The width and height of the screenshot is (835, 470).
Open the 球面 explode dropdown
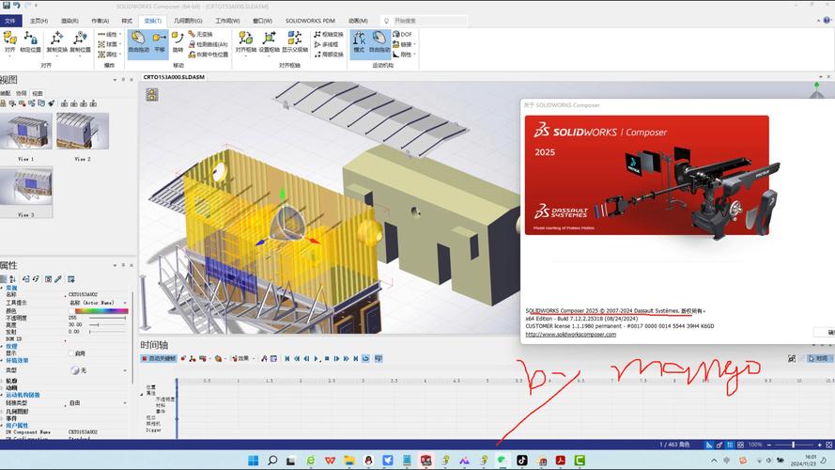click(110, 44)
